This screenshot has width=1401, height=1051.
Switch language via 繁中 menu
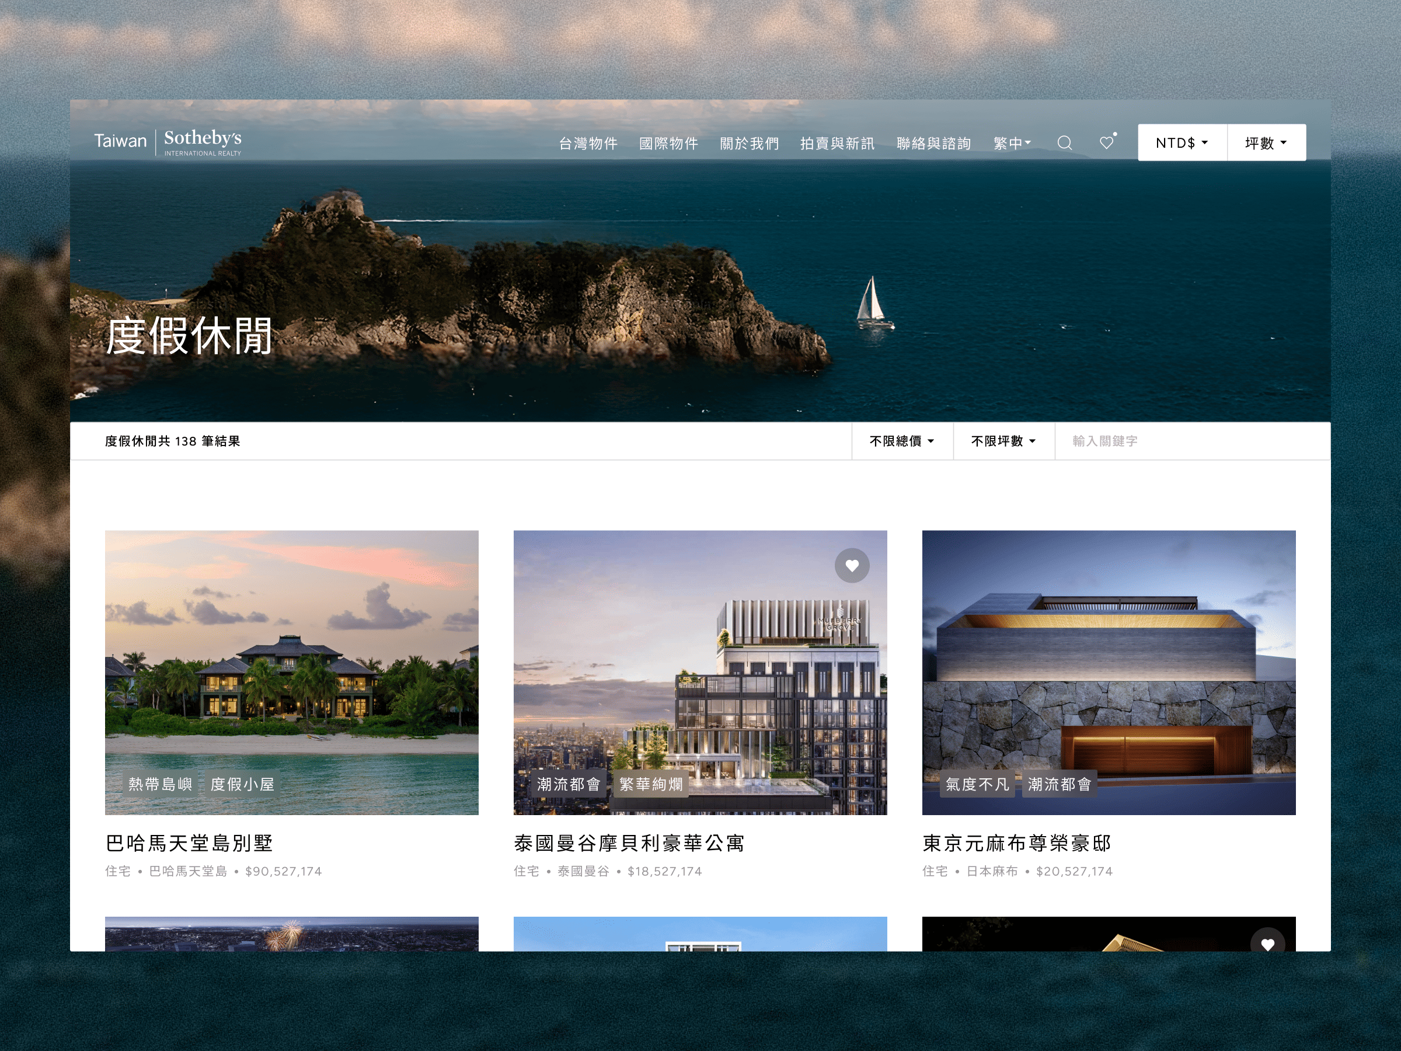[1012, 144]
